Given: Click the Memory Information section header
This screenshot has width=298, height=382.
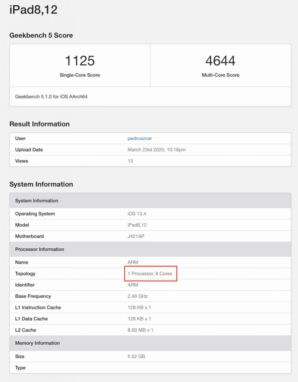Looking at the screenshot, I should coord(150,343).
